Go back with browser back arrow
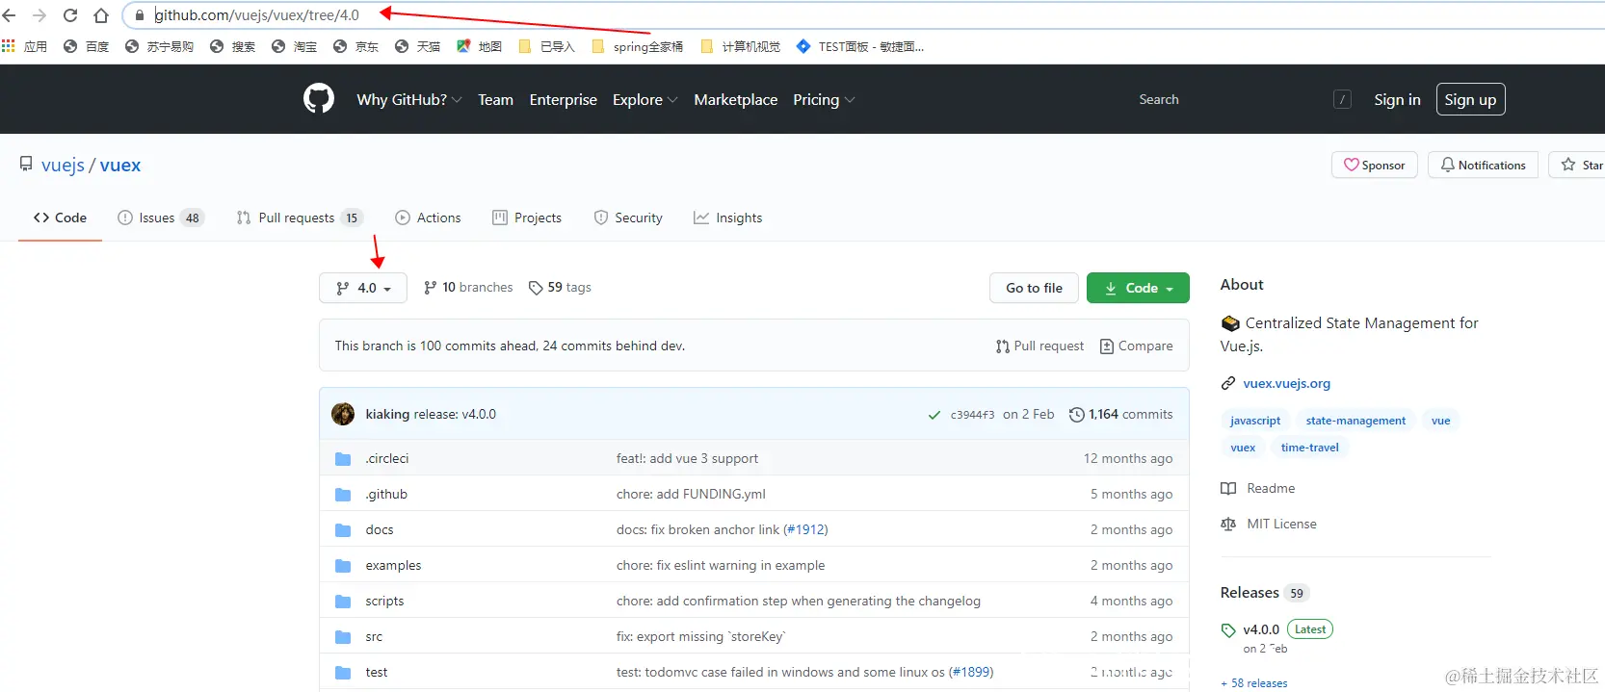This screenshot has width=1605, height=692. [x=10, y=15]
